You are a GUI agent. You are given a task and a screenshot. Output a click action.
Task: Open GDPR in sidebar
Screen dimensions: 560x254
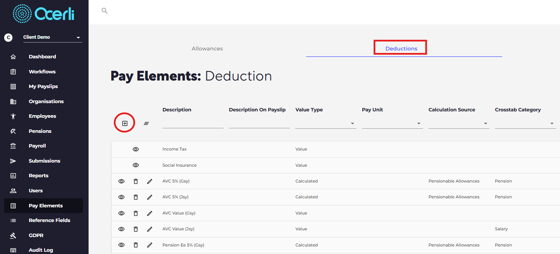click(36, 236)
